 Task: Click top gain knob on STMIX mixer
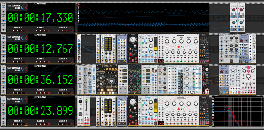(x=207, y=69)
